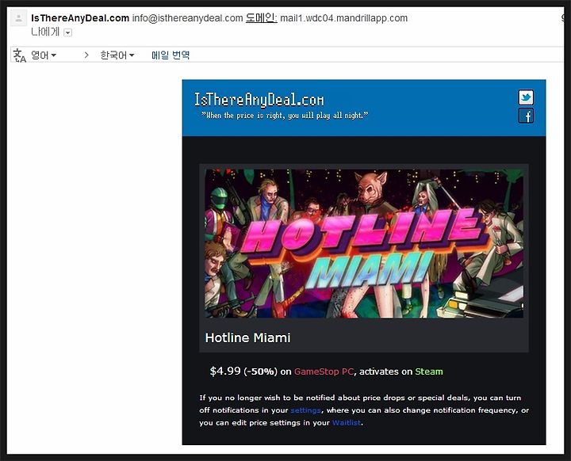571x461 pixels.
Task: Open the Twitter icon in the email header
Action: [526, 97]
